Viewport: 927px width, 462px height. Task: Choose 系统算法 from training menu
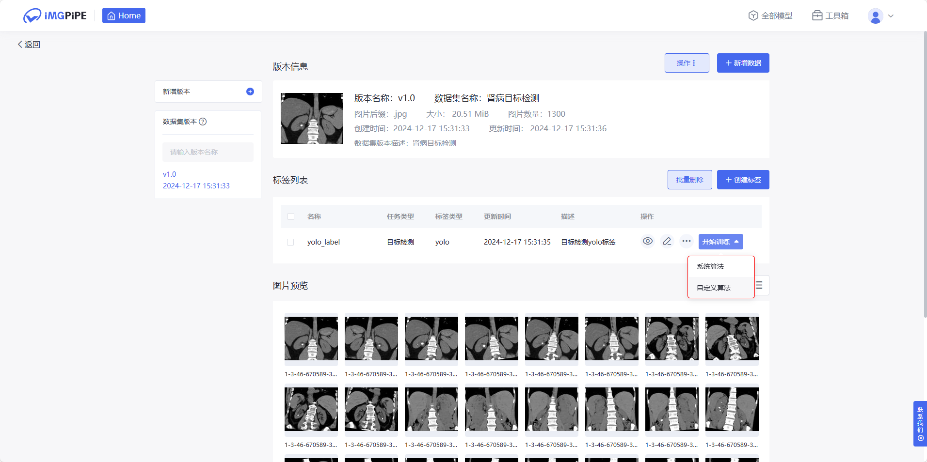pos(721,267)
